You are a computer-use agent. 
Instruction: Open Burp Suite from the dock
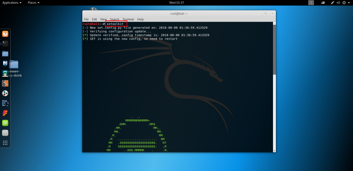5,83
